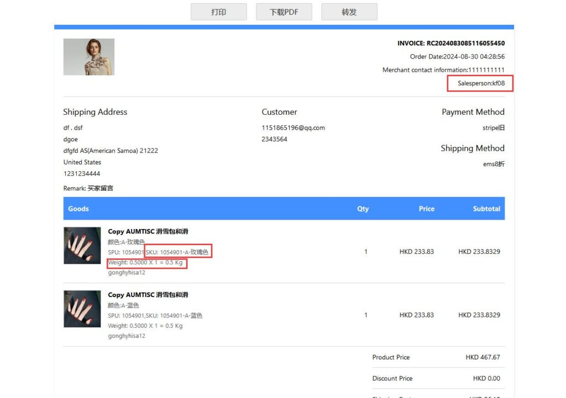Select the first item's Weight 0.5 Kg line
Viewport: 566px width, 398px height.
coord(145,262)
